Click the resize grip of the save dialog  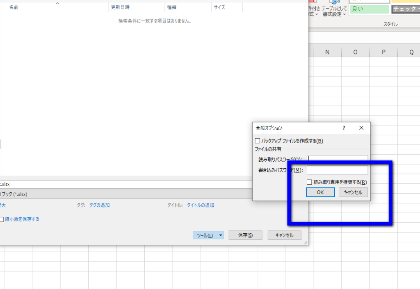tap(305, 243)
